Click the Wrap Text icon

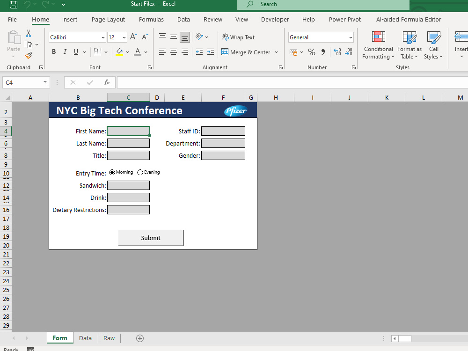[238, 37]
